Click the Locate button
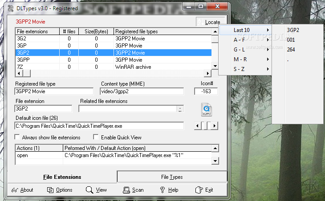Screen dimensions: 325x201 coord(211,22)
